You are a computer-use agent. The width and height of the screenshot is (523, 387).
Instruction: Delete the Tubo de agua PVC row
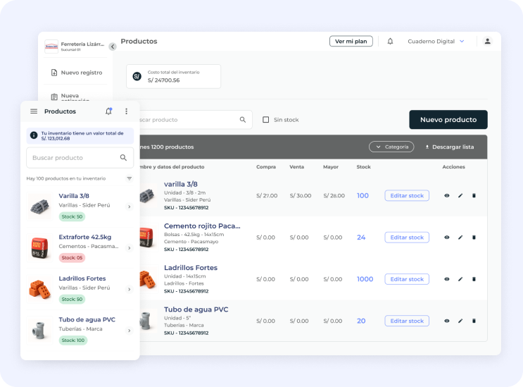click(x=474, y=321)
